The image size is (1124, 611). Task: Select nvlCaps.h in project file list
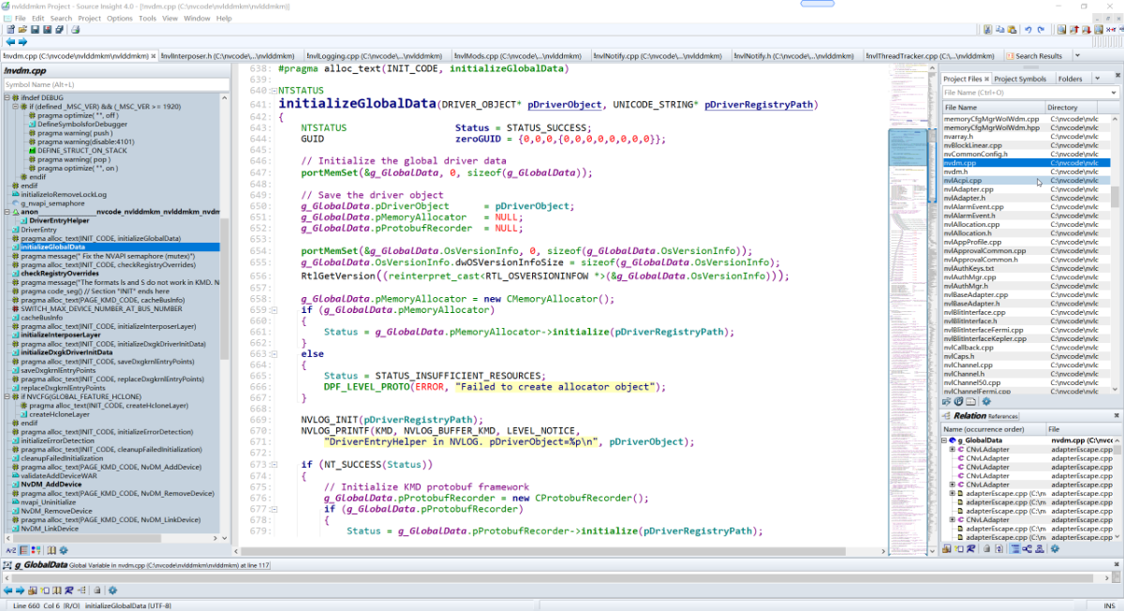(1026, 356)
